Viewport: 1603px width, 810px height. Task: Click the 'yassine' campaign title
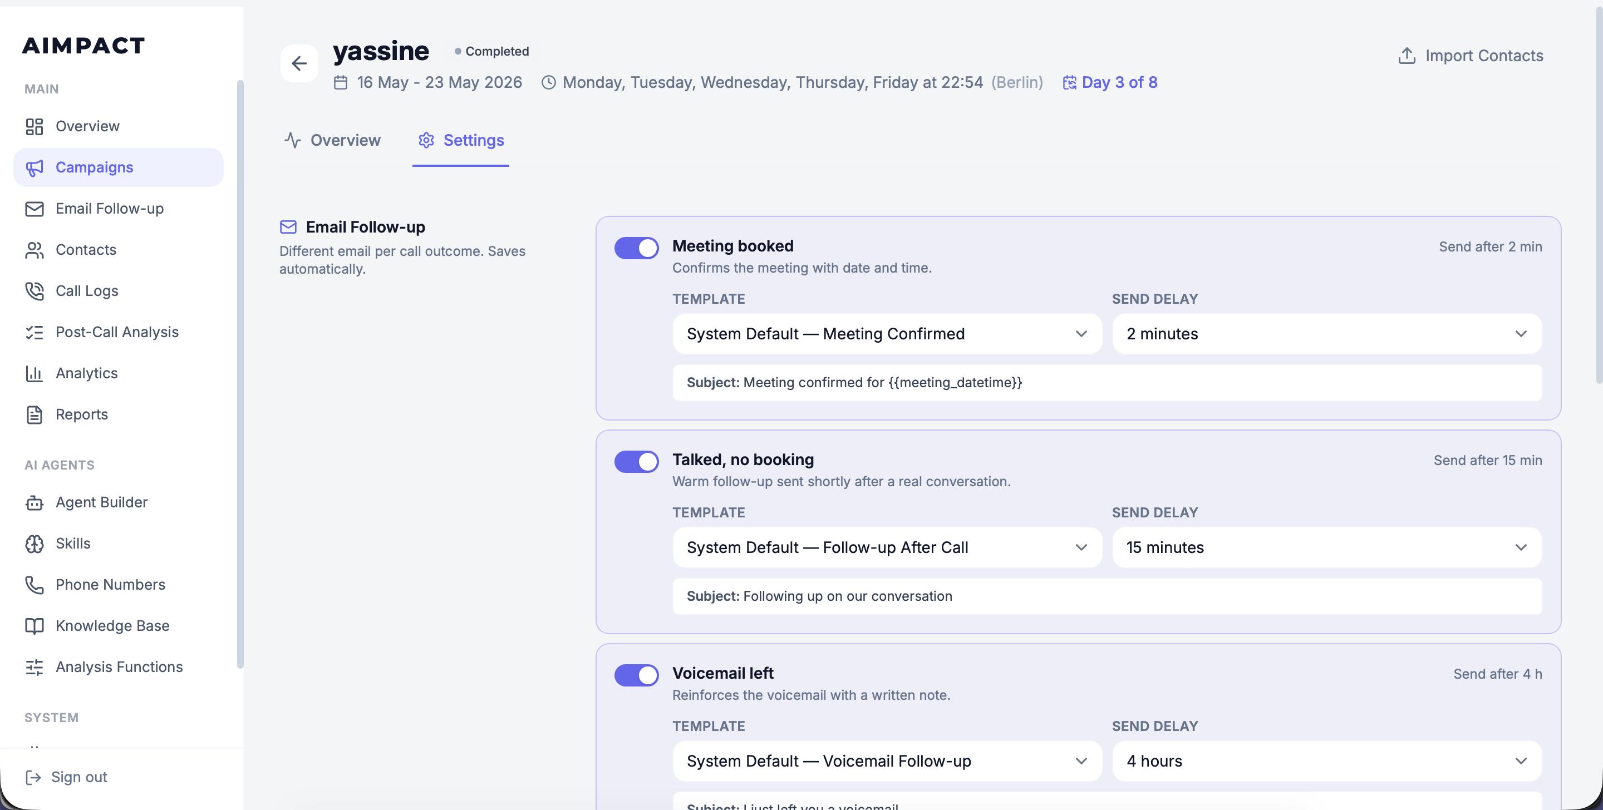pyautogui.click(x=381, y=51)
